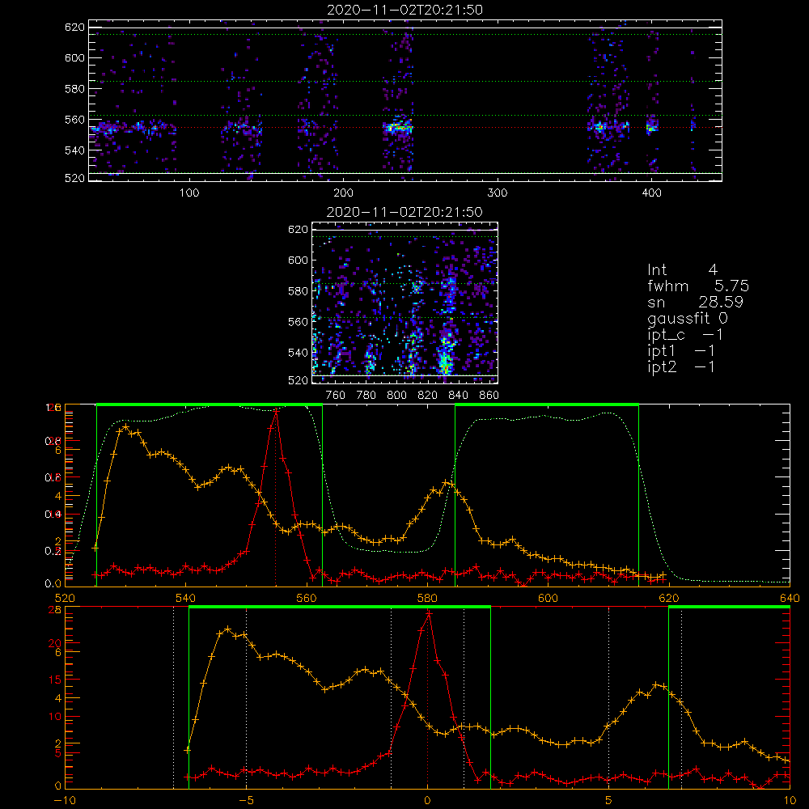Click y-axis label 540 on top spectrogram
809x809 pixels.
tap(74, 150)
